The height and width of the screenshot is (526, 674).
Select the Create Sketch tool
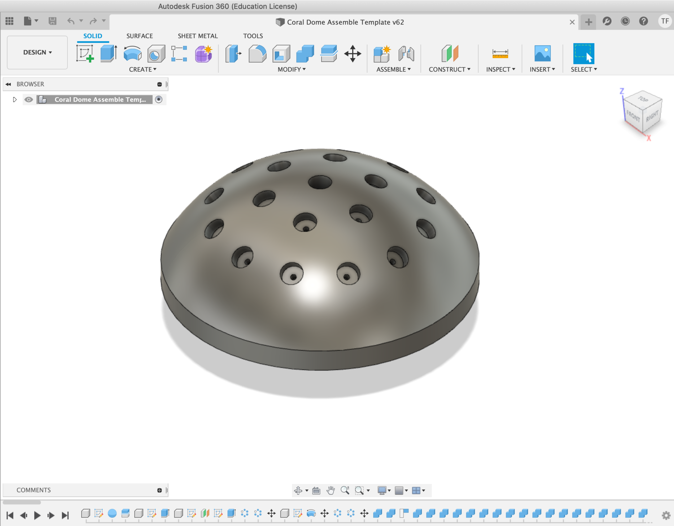[85, 54]
